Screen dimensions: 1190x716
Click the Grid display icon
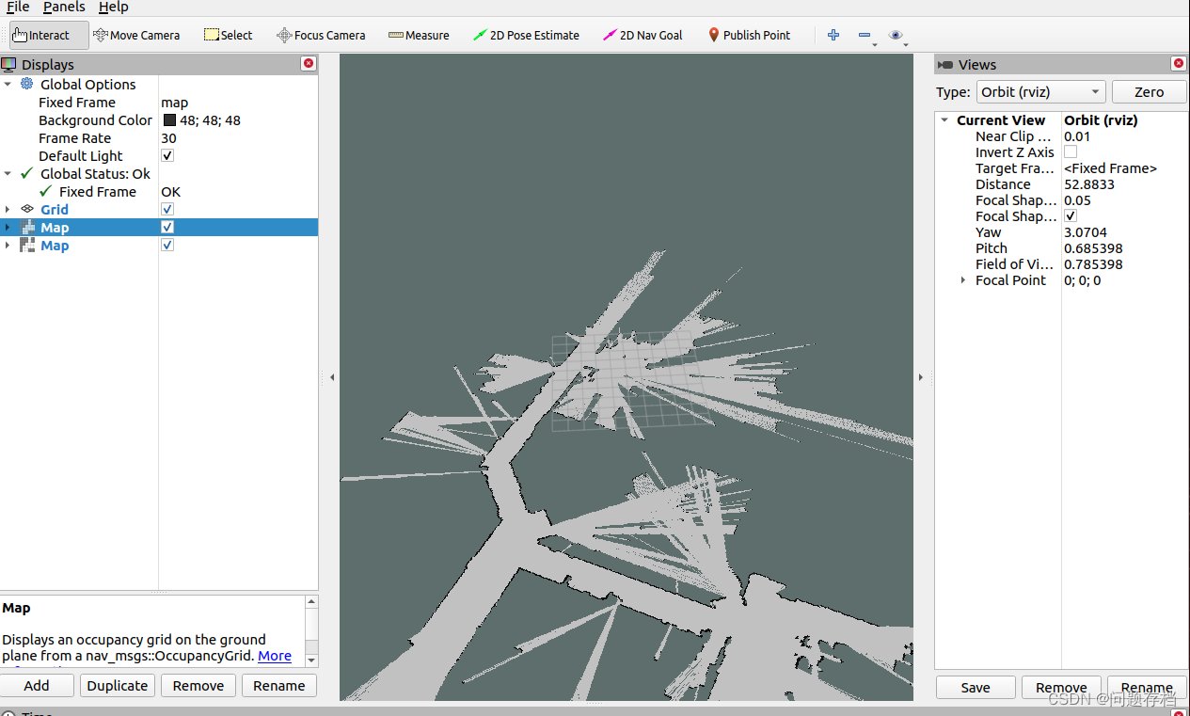[x=27, y=209]
